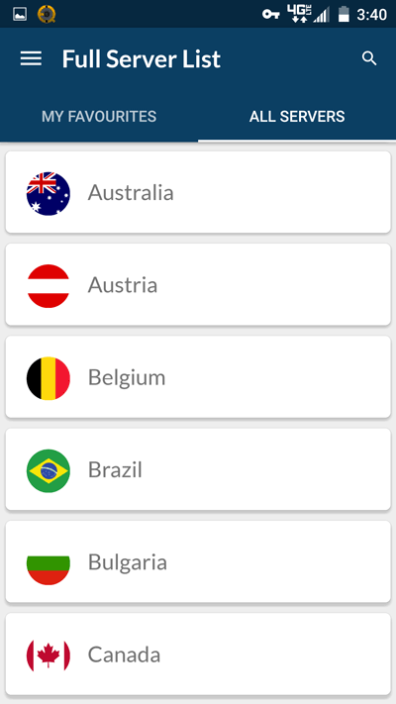Choose the Australia server name
This screenshot has width=396, height=704.
tap(131, 193)
